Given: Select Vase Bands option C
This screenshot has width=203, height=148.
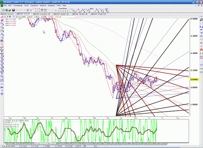Looking at the screenshot, I should point(67,11).
